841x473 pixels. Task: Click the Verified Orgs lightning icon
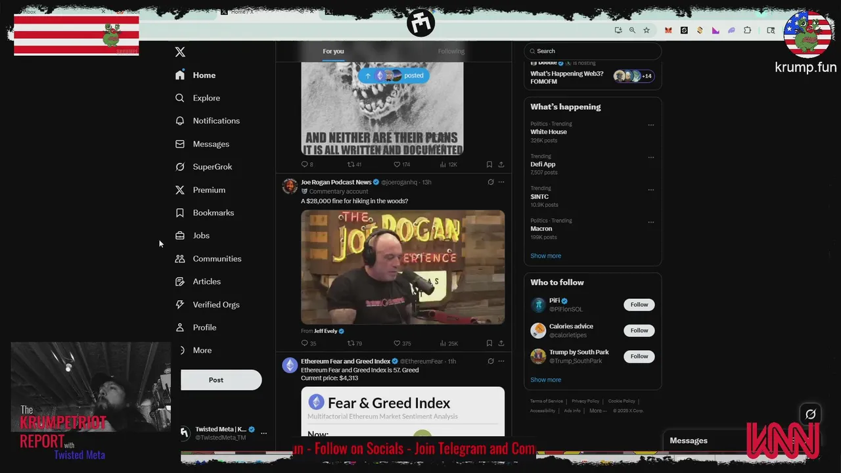180,304
